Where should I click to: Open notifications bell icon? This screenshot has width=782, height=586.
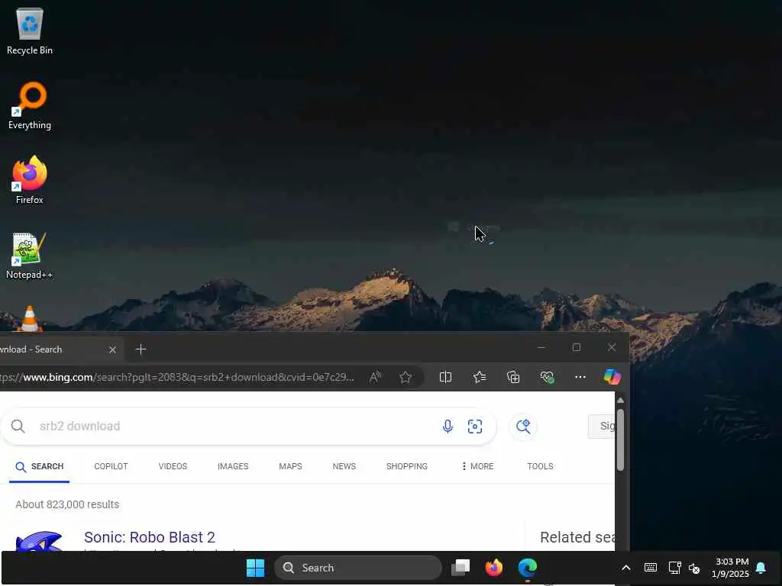click(761, 568)
